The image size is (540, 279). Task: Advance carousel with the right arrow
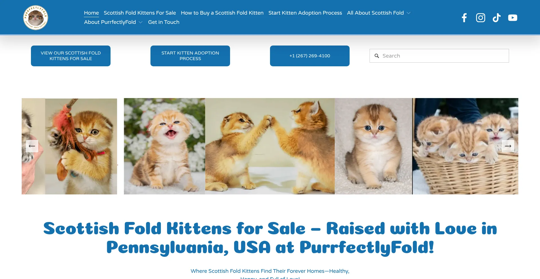point(508,146)
